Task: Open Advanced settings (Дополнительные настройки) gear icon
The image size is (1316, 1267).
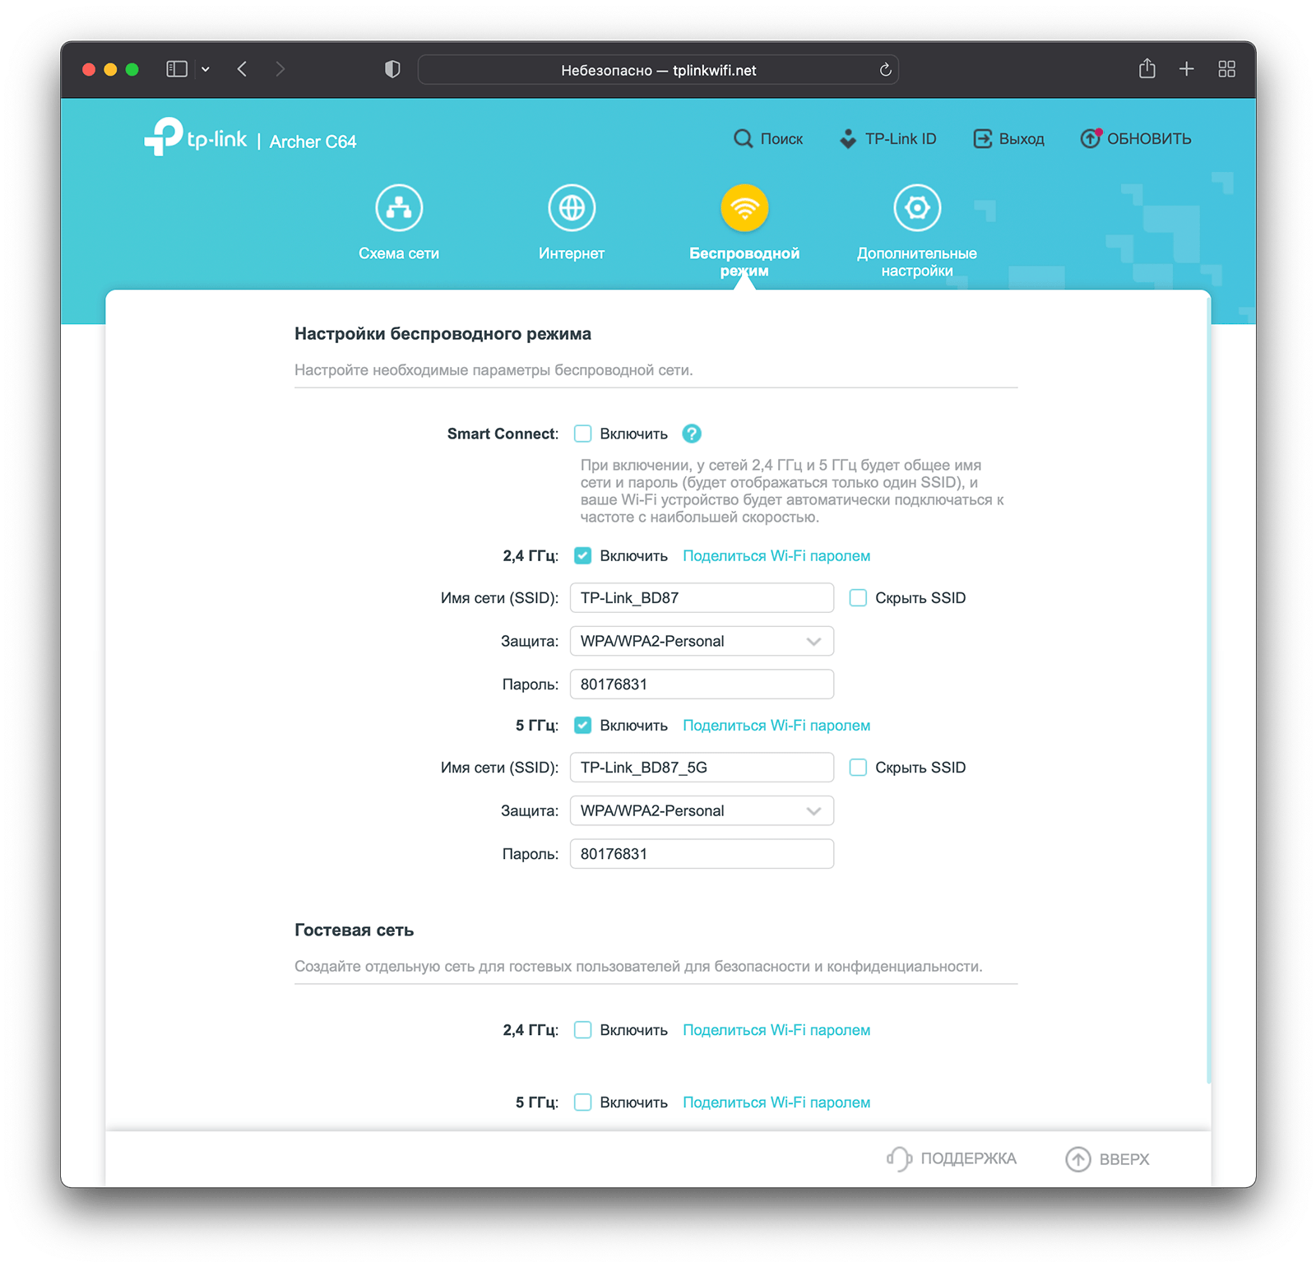Action: tap(916, 208)
